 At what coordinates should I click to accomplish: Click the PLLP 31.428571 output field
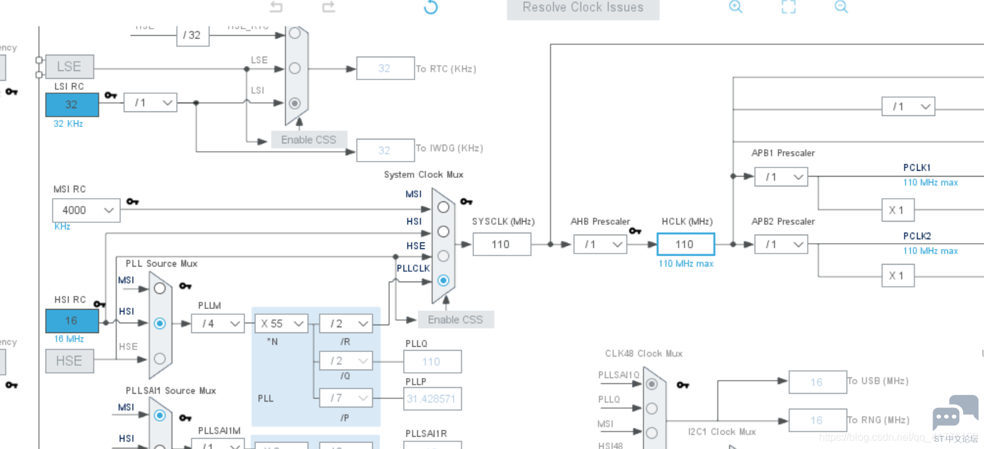(x=432, y=399)
